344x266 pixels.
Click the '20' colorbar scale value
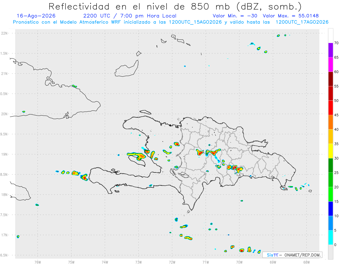tap(336, 187)
